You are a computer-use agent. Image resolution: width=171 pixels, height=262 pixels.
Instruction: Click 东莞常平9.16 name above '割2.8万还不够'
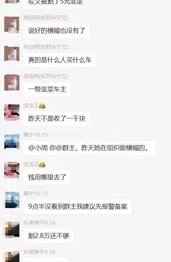39,223
